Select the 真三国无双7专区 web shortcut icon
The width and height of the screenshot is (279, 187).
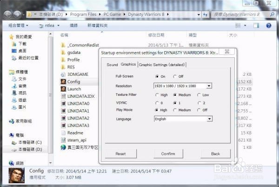[x=63, y=147]
